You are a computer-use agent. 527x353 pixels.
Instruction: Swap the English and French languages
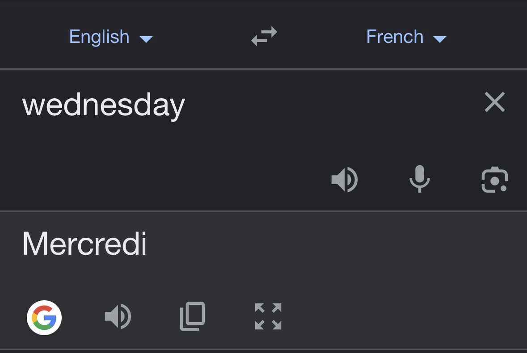tap(264, 37)
